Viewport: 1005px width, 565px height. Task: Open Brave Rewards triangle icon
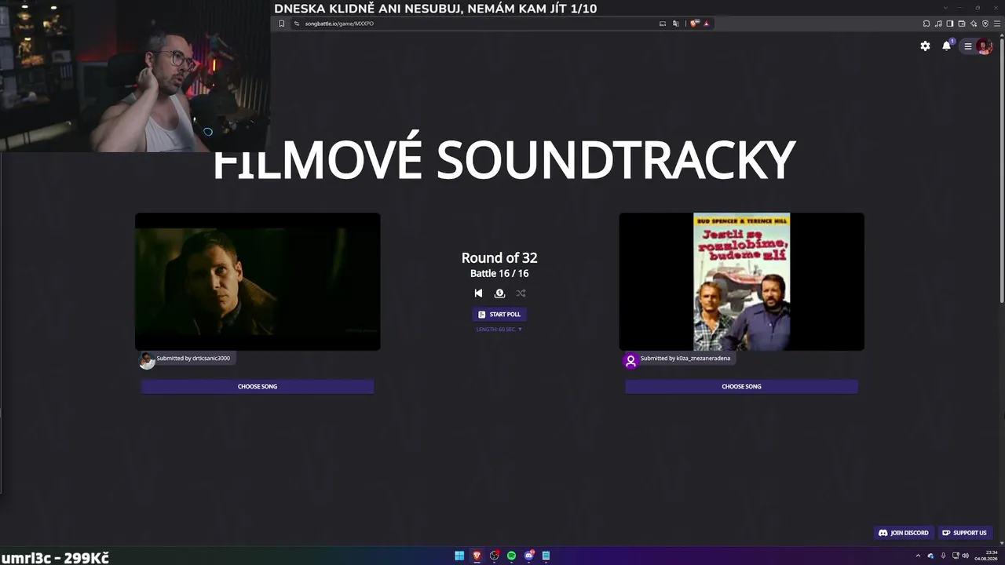coord(707,24)
